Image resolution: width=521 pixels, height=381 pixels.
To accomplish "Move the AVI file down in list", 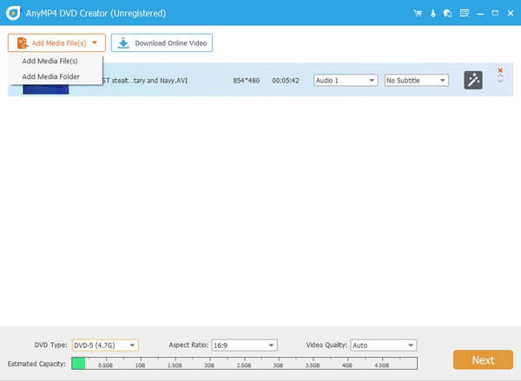I will (x=500, y=81).
